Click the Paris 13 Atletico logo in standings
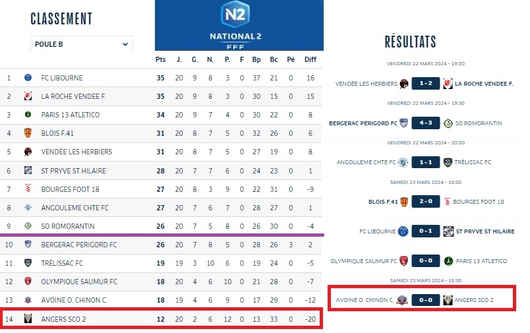This screenshot has width=530, height=333. coord(28,115)
